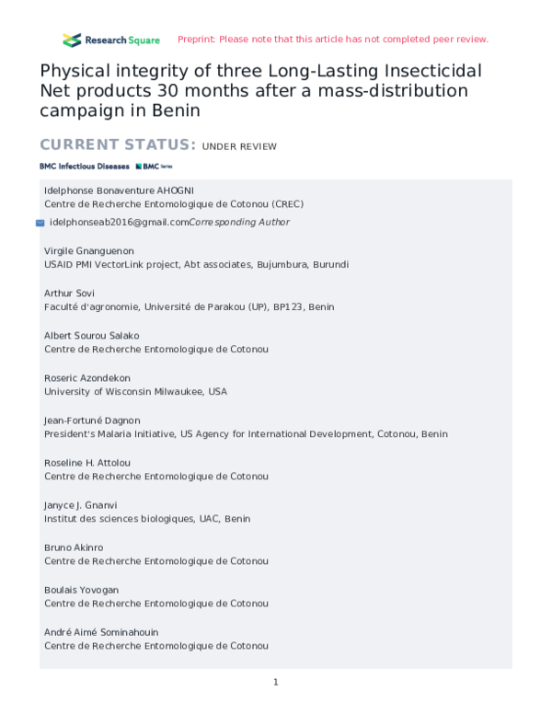The height and width of the screenshot is (714, 552).
Task: Click the BMC Infectious Diseases journal logo
Action: point(85,167)
